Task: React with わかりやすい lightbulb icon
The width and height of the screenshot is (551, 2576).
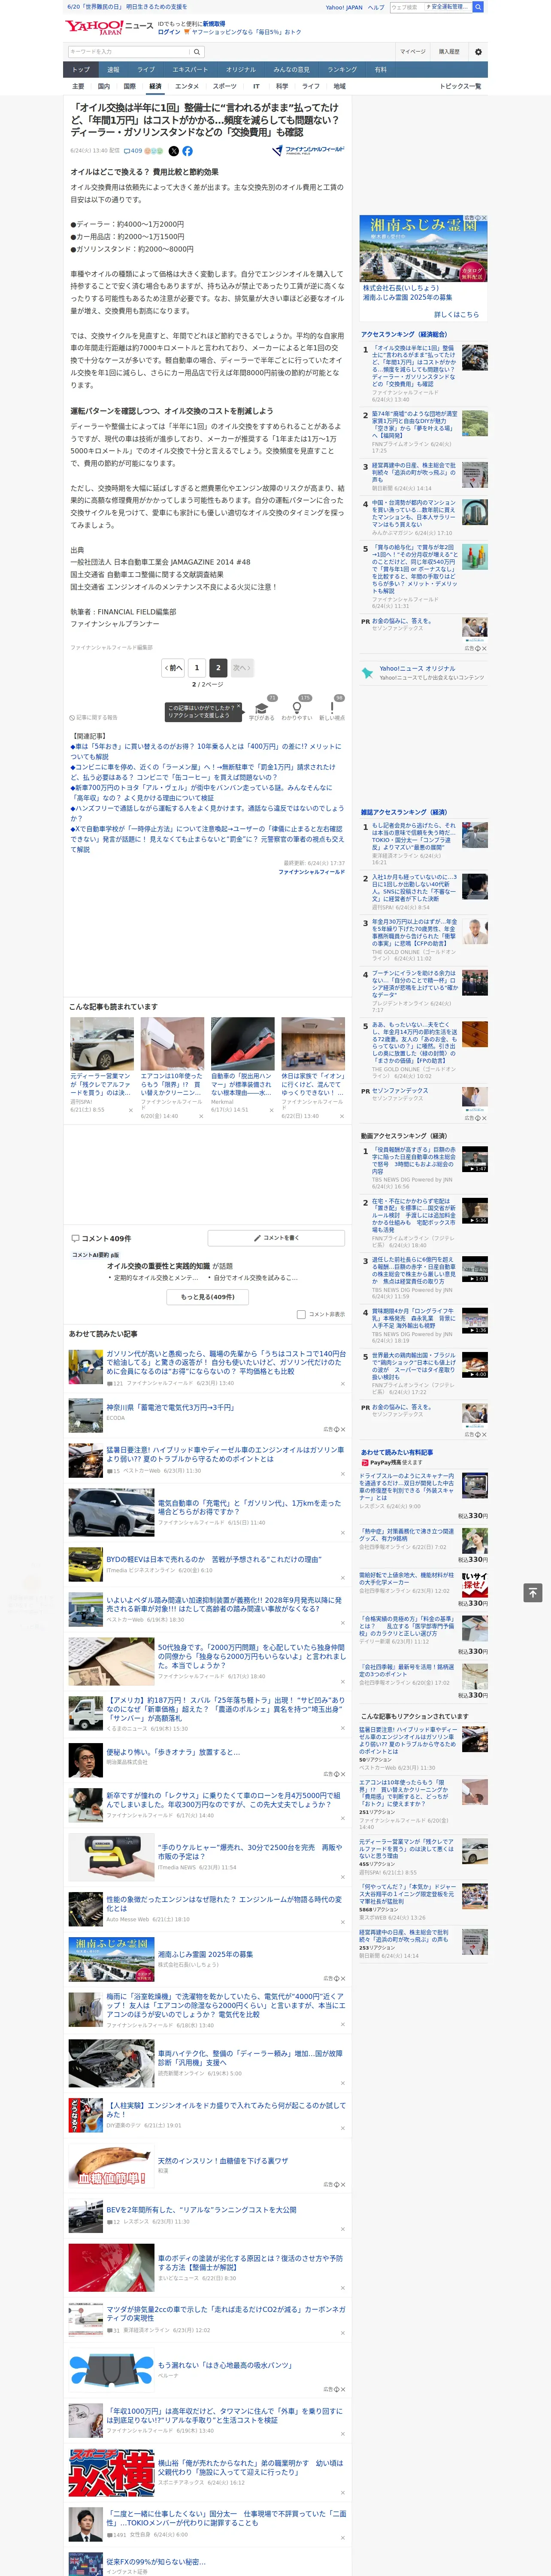Action: tap(296, 707)
